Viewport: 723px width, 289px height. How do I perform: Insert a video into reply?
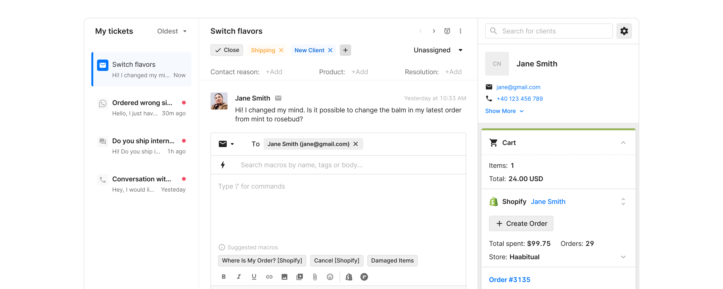click(299, 277)
